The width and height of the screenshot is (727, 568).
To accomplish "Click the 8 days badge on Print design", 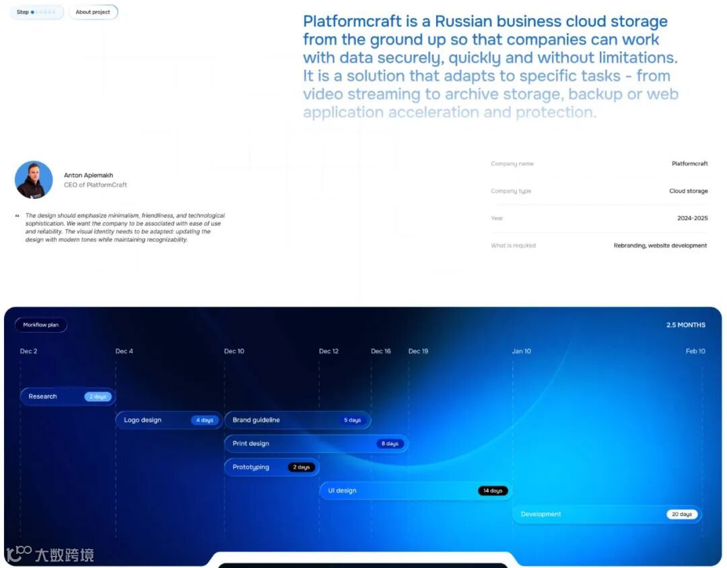I will click(x=390, y=444).
